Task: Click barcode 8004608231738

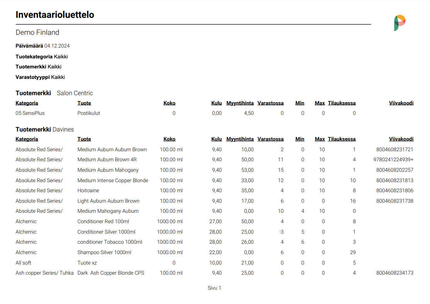Action: [x=395, y=201]
